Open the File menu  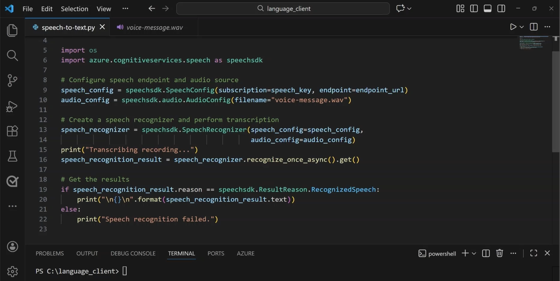(x=28, y=9)
